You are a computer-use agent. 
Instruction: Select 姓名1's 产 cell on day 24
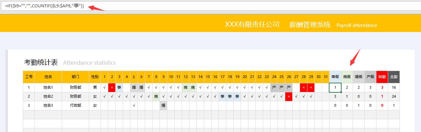point(274,87)
